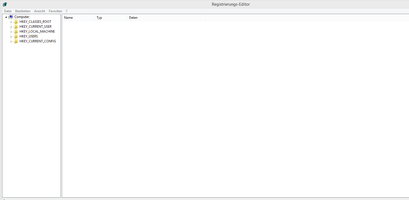The image size is (409, 200).
Task: Expand the HKEY_CURRENT_USER key
Action: tap(11, 27)
